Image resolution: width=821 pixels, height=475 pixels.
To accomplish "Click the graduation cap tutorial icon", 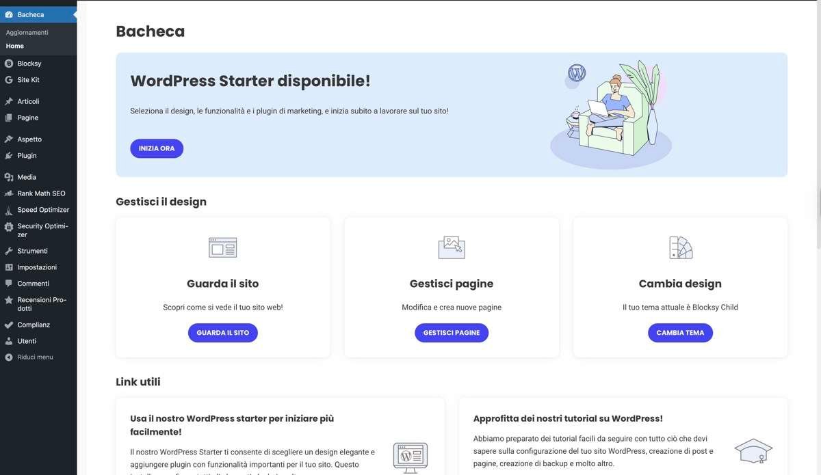I will click(x=753, y=451).
